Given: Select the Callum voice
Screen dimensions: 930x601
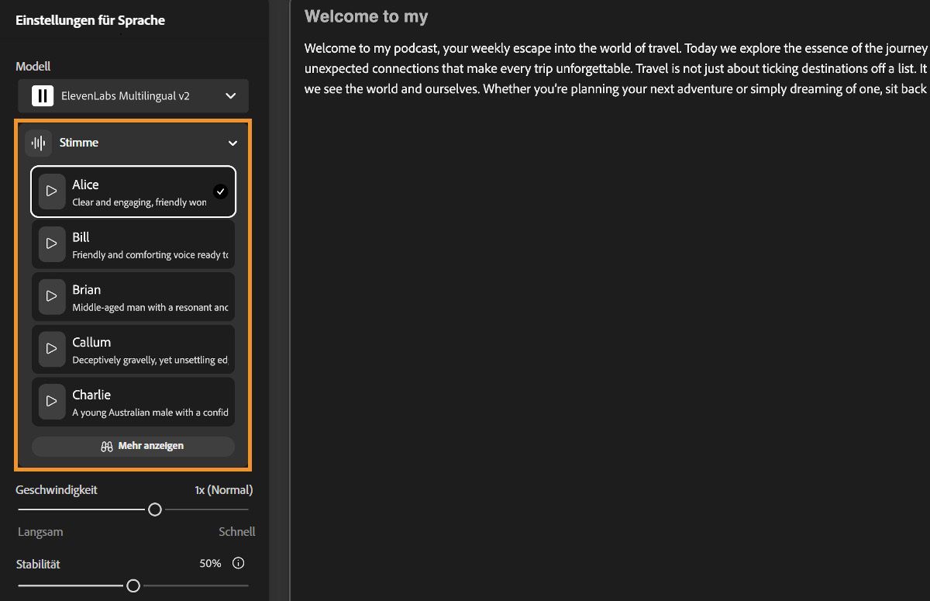Looking at the screenshot, I should (147, 350).
